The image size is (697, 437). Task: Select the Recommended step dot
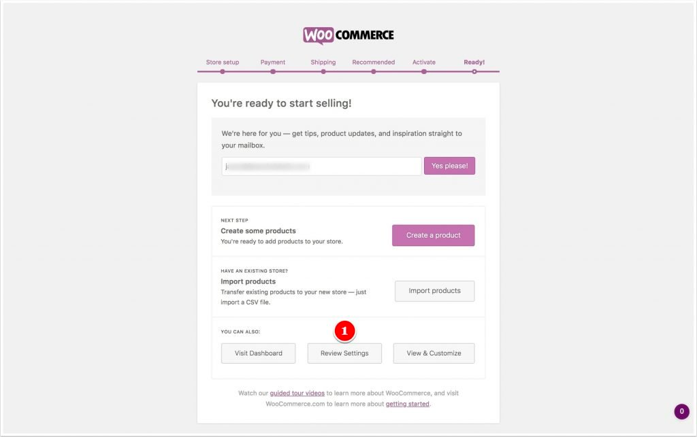pos(373,70)
